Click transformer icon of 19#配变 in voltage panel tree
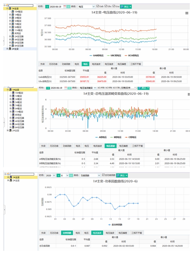 13,12
